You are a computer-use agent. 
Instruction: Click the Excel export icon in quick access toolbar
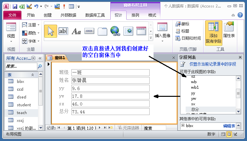pos(22,6)
